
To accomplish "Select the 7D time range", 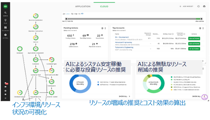I will click(x=72, y=14).
